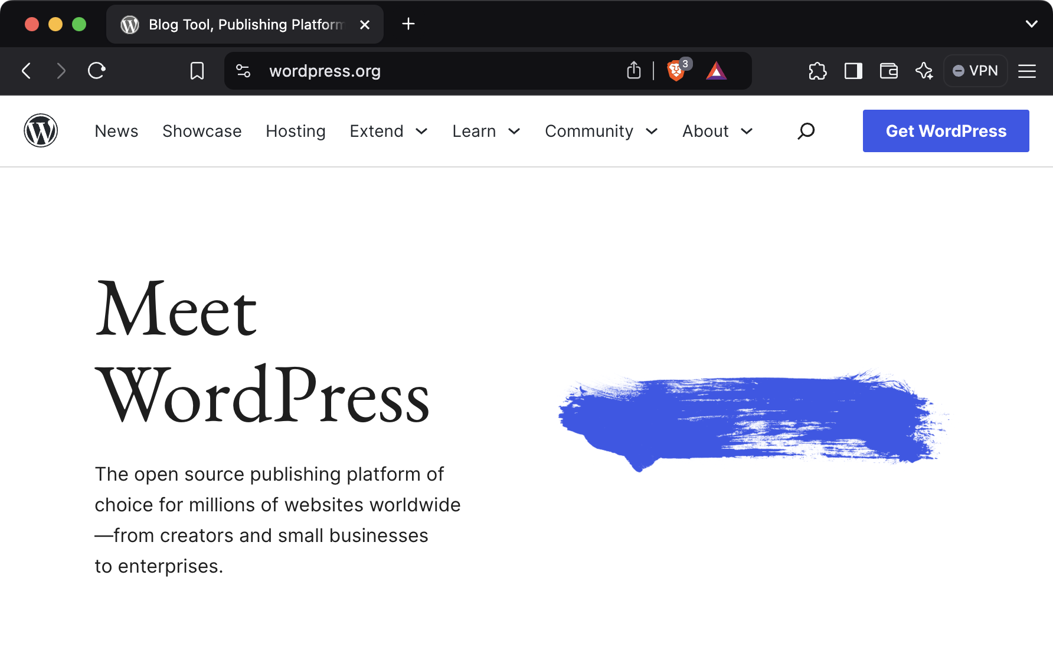Open site settings toggle in address bar

(x=243, y=71)
